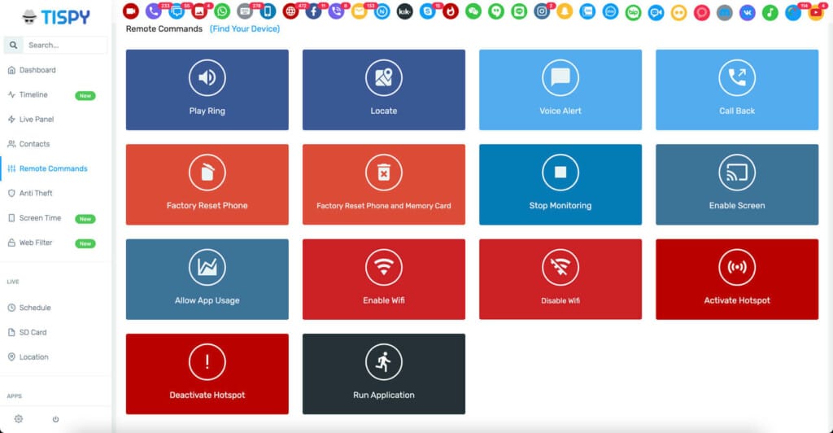Activate Hotspot on the device
833x433 pixels.
(x=736, y=279)
